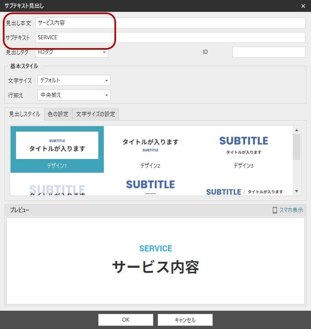The height and width of the screenshot is (329, 311).
Task: Click the スマホ表示 link
Action: pyautogui.click(x=291, y=210)
